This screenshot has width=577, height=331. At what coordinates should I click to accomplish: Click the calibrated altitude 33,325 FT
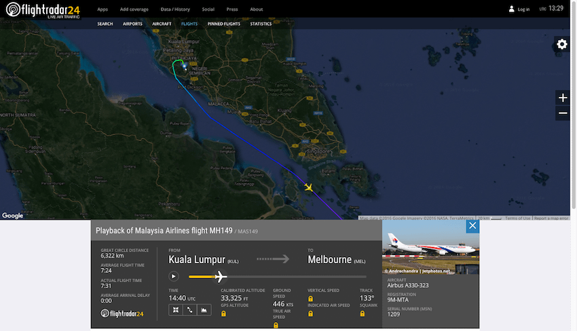pos(235,298)
